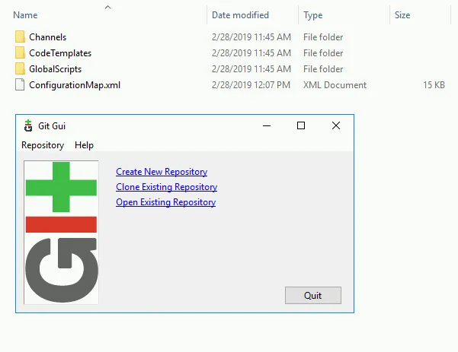Click the 2/28/2019 12:07 PM date cell

[251, 85]
